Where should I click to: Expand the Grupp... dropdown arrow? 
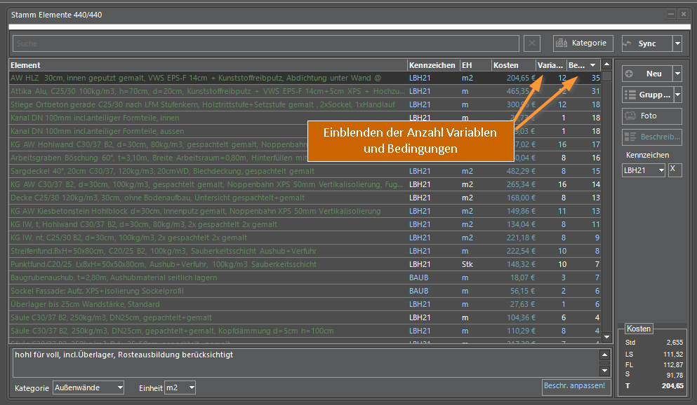(678, 95)
